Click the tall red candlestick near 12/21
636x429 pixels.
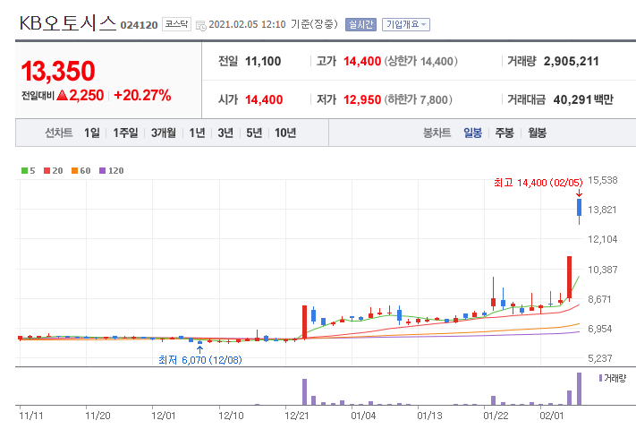304,322
